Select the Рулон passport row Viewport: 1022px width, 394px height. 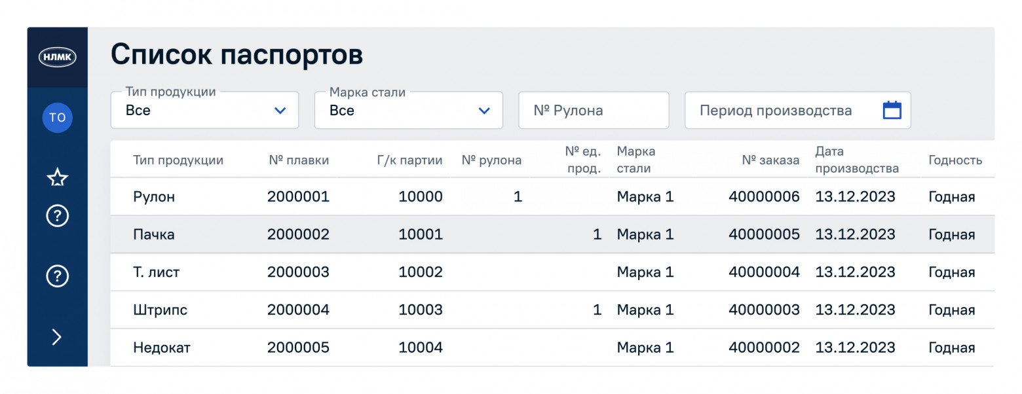(154, 197)
